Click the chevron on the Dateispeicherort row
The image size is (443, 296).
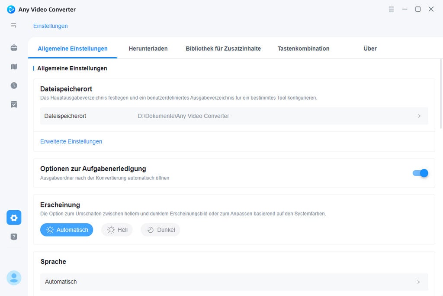419,116
